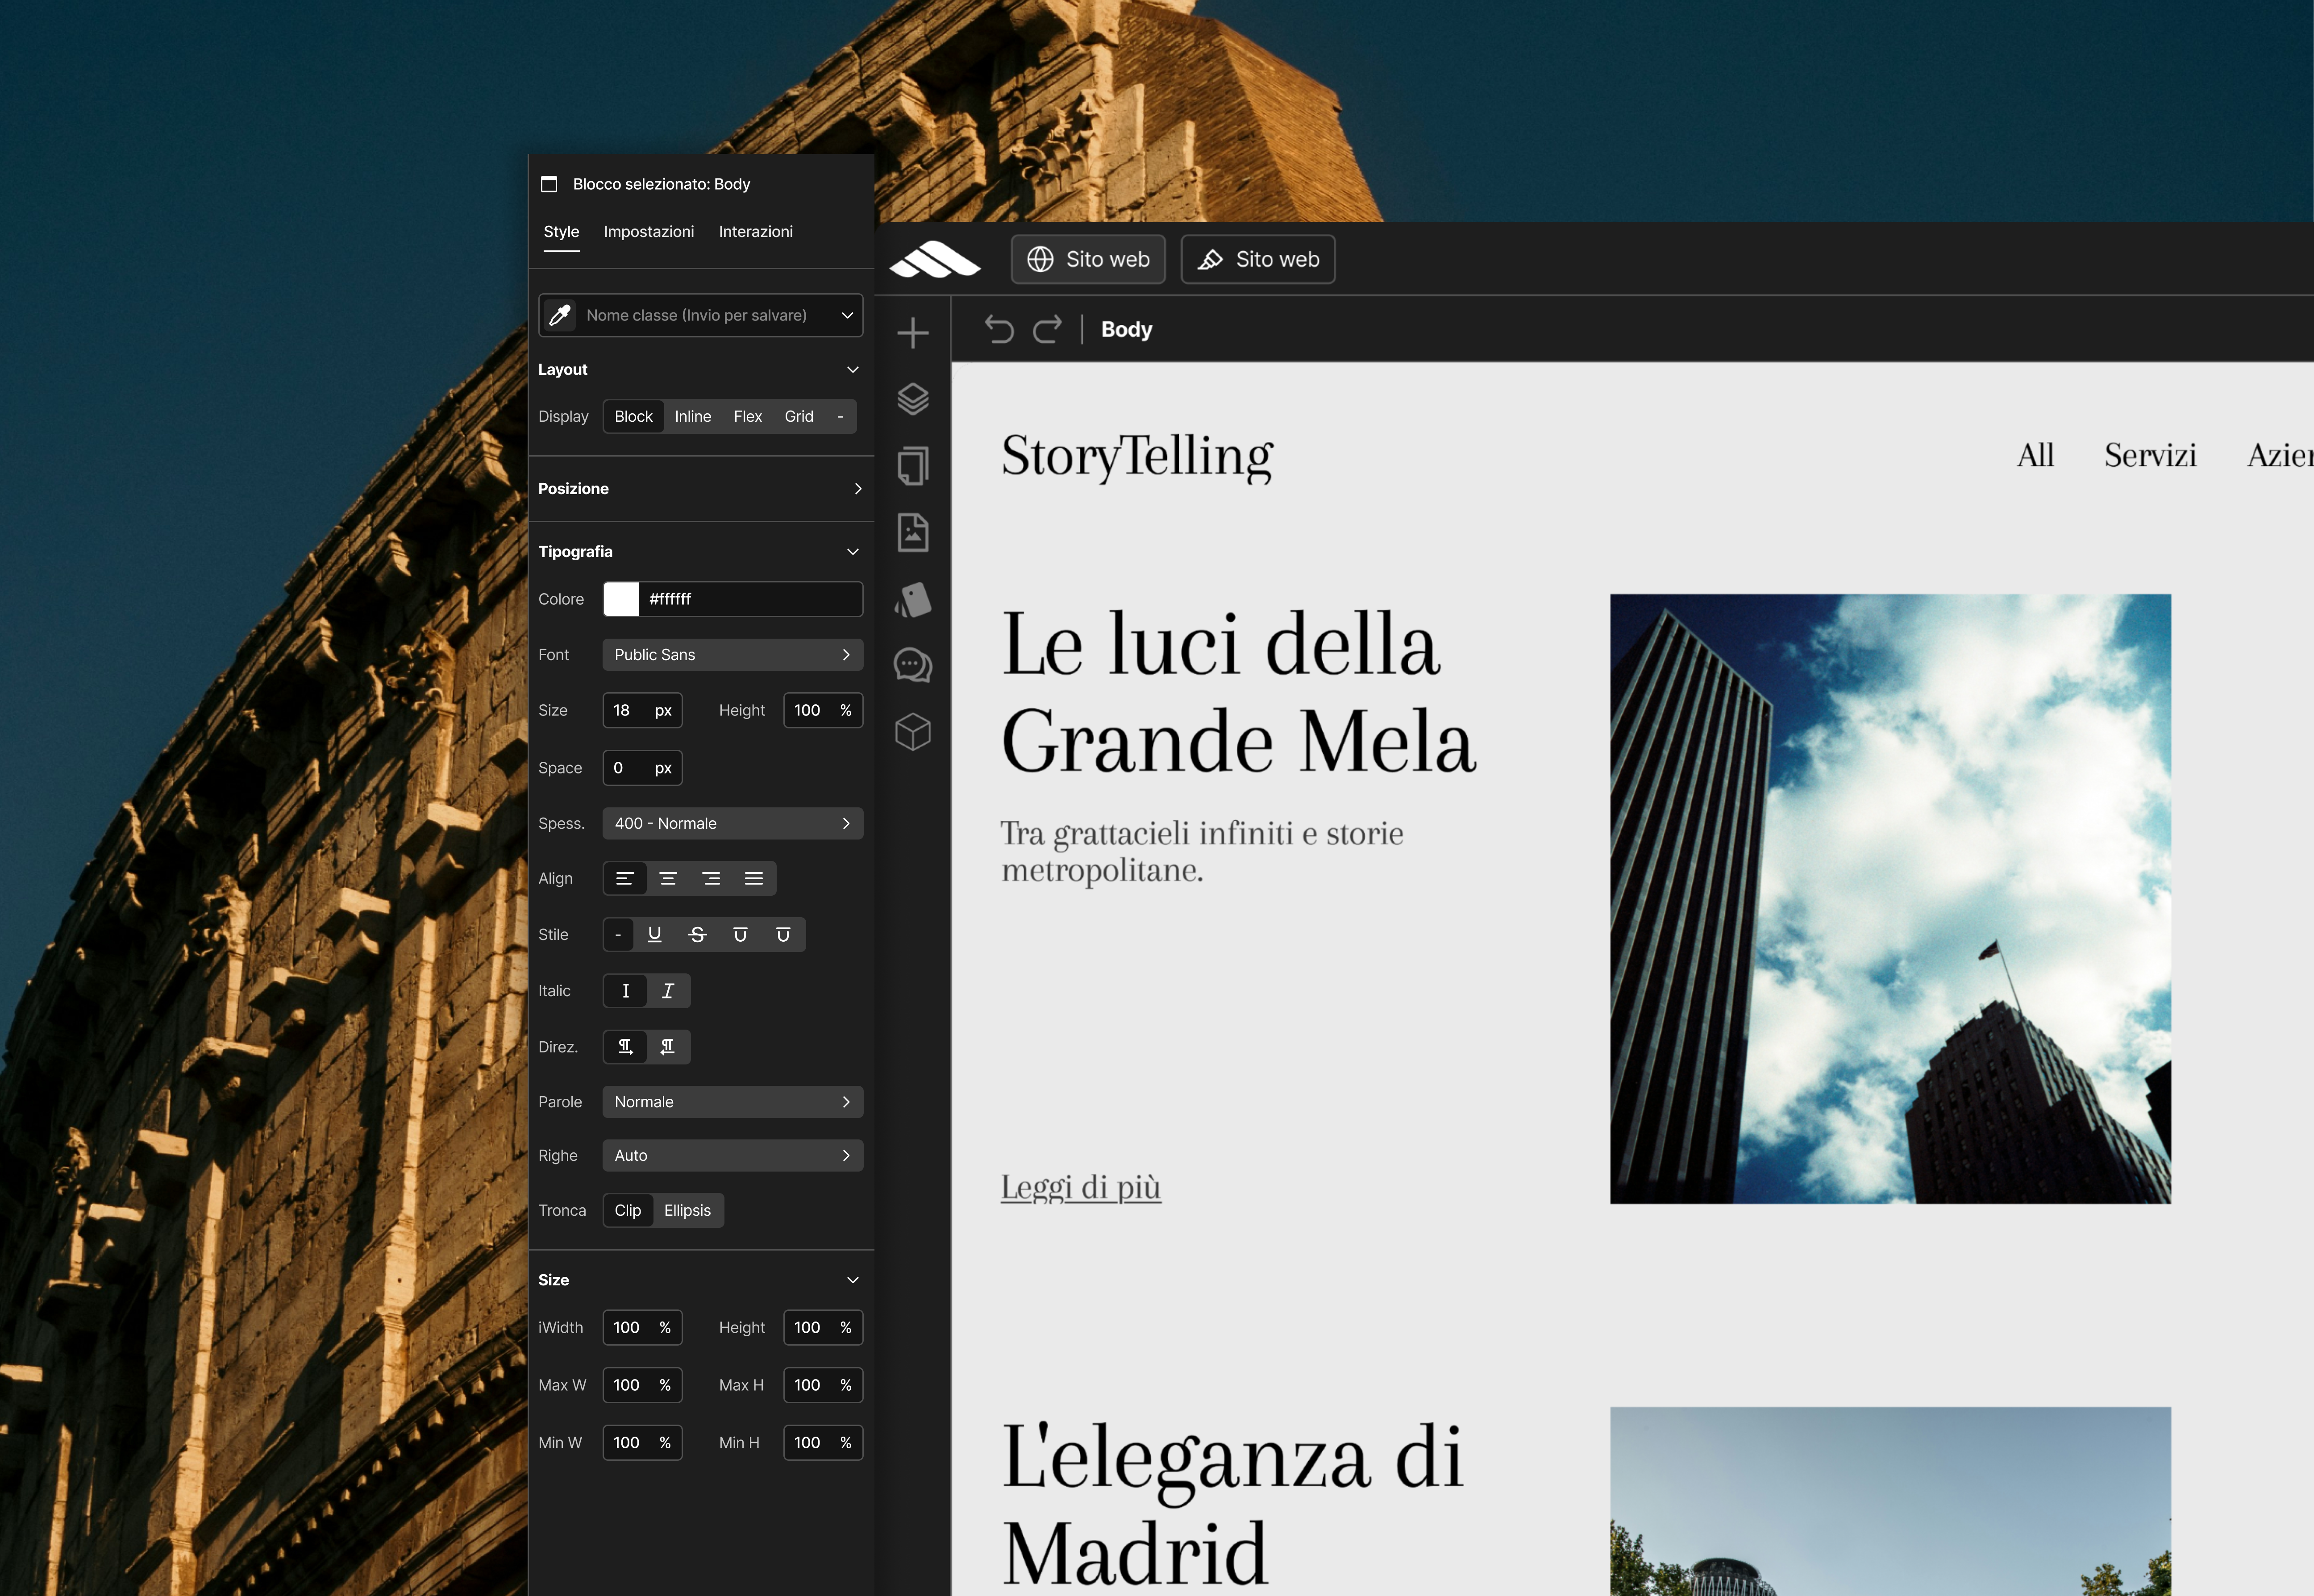Viewport: 2314px width, 1596px height.
Task: Select Clip truncation option
Action: pyautogui.click(x=628, y=1210)
